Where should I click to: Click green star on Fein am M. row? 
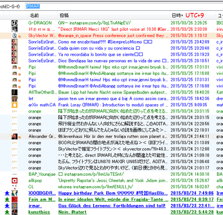coord(7,199)
